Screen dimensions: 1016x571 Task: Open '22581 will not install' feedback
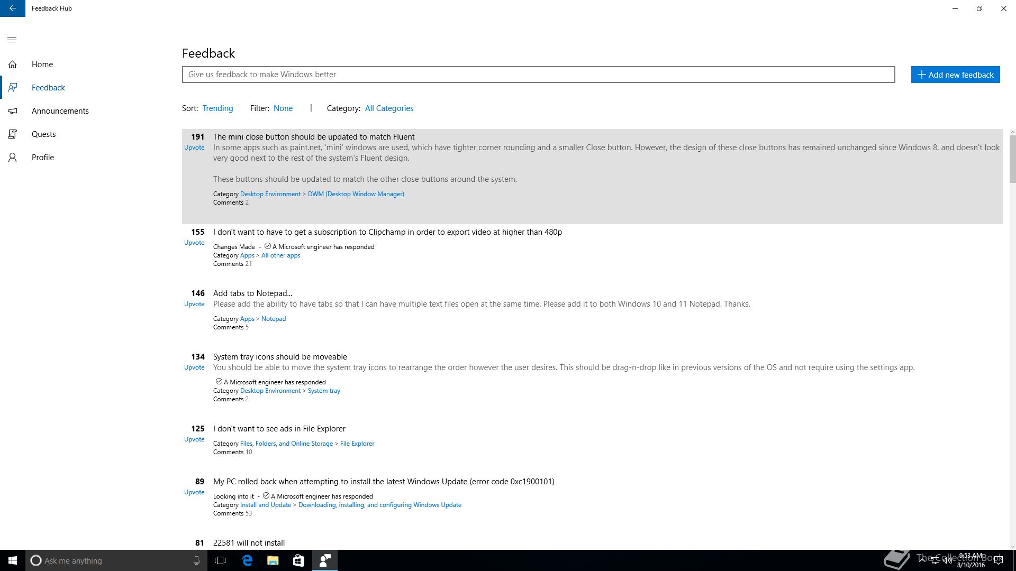click(x=249, y=543)
